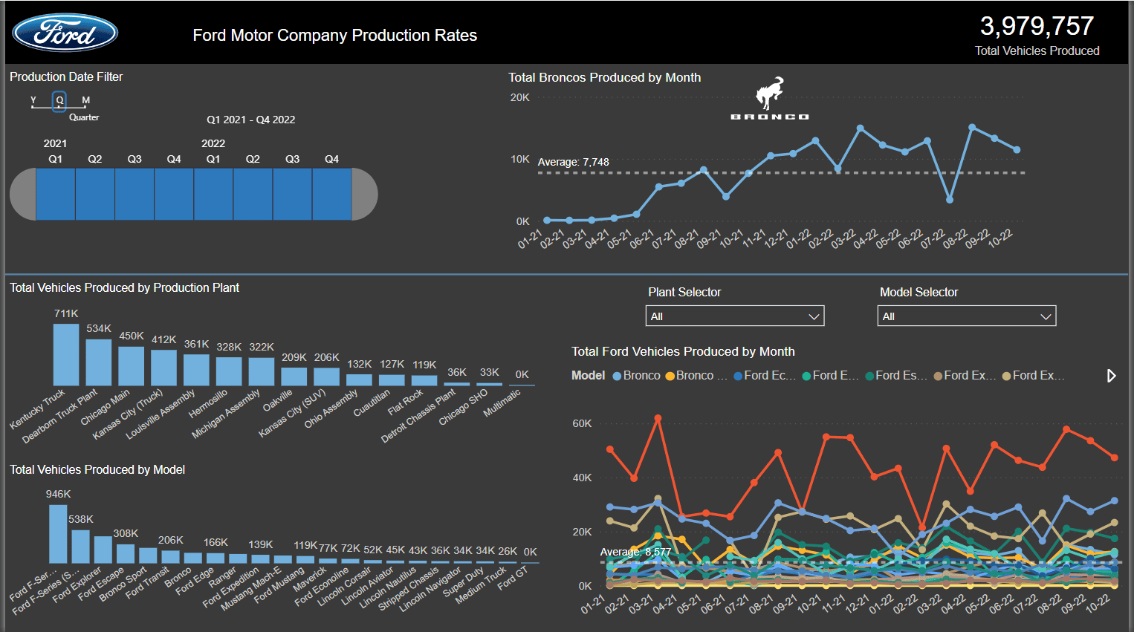This screenshot has height=632, width=1134.
Task: Click the Michigan Assembly 322K bar
Action: [262, 371]
